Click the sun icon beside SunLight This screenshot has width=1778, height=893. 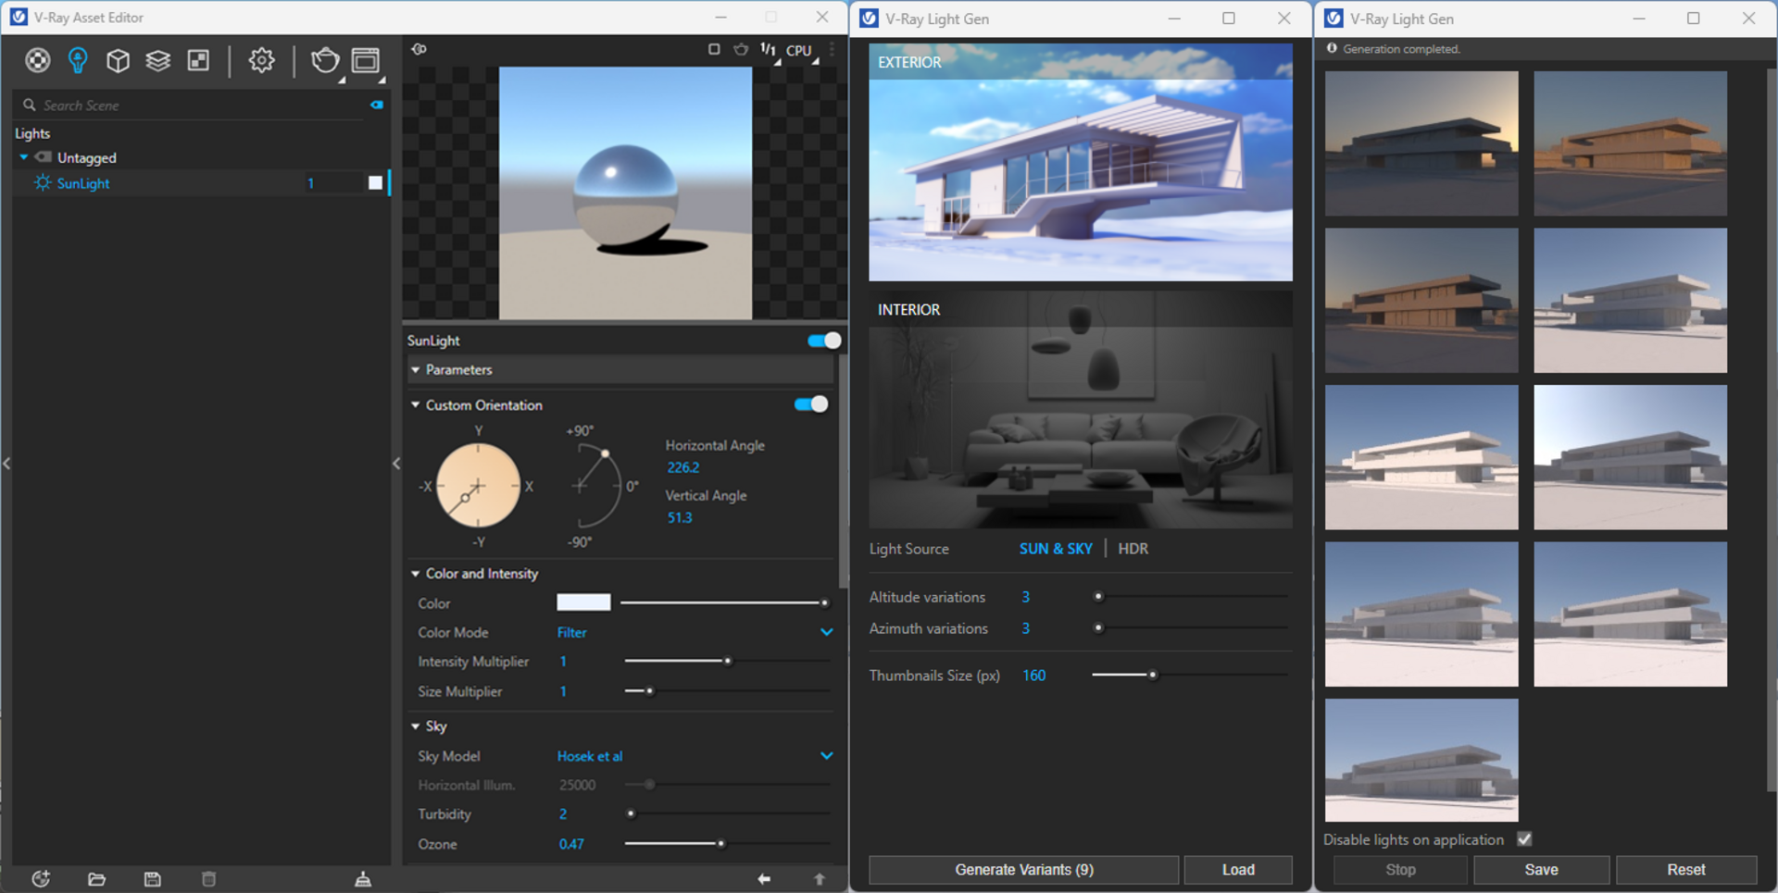[x=43, y=182]
